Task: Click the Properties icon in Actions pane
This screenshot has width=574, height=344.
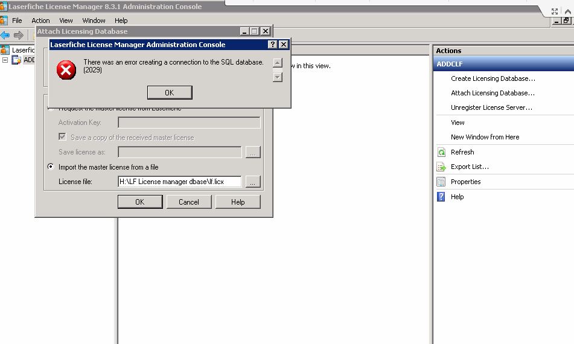Action: pos(441,182)
